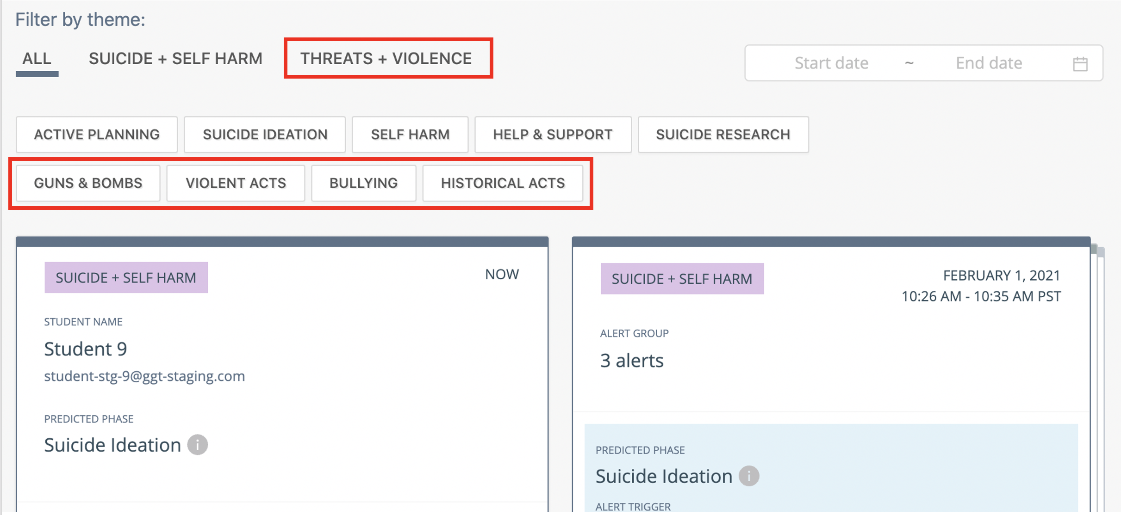
Task: Click SUICIDE + SELF HARM tag on alert group card
Action: [682, 279]
